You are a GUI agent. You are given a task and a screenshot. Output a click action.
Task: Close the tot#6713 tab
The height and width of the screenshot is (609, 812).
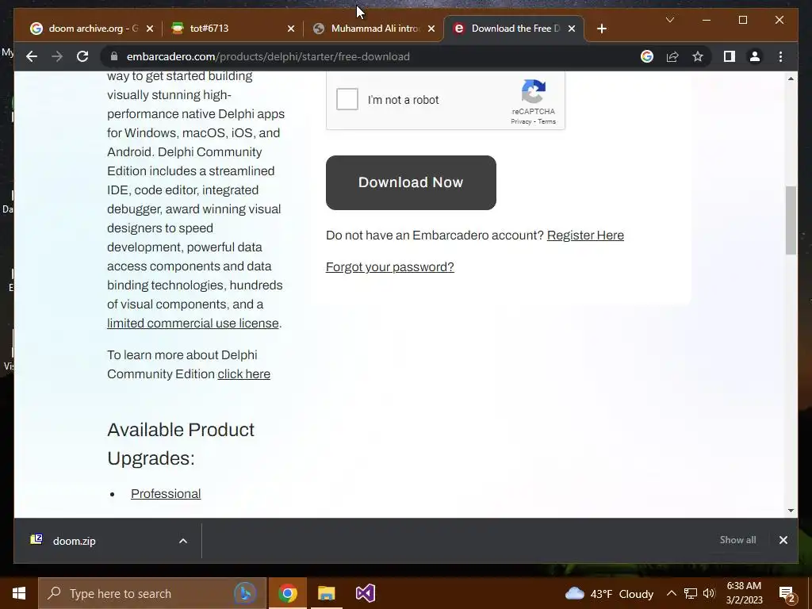point(291,29)
